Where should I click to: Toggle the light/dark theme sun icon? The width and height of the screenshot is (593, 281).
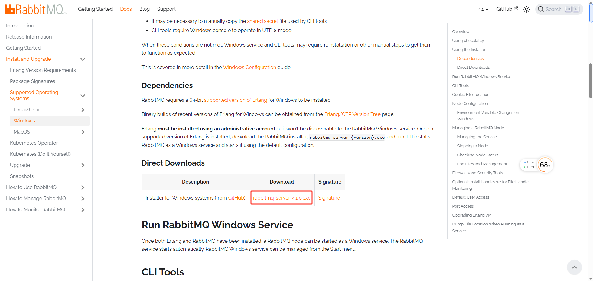(526, 9)
